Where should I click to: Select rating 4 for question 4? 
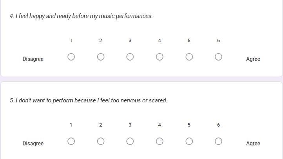coord(160,57)
